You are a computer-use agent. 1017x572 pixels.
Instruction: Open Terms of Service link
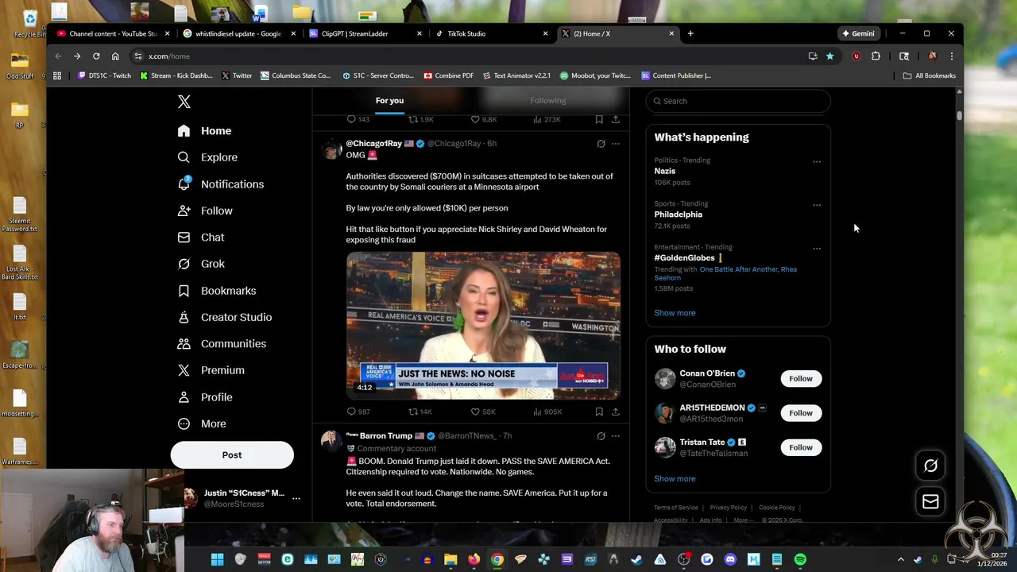coord(676,508)
